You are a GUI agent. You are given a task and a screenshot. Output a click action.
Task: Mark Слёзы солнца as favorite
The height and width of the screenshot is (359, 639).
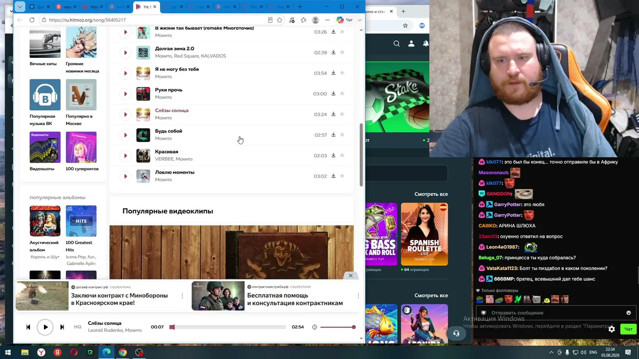click(x=342, y=114)
